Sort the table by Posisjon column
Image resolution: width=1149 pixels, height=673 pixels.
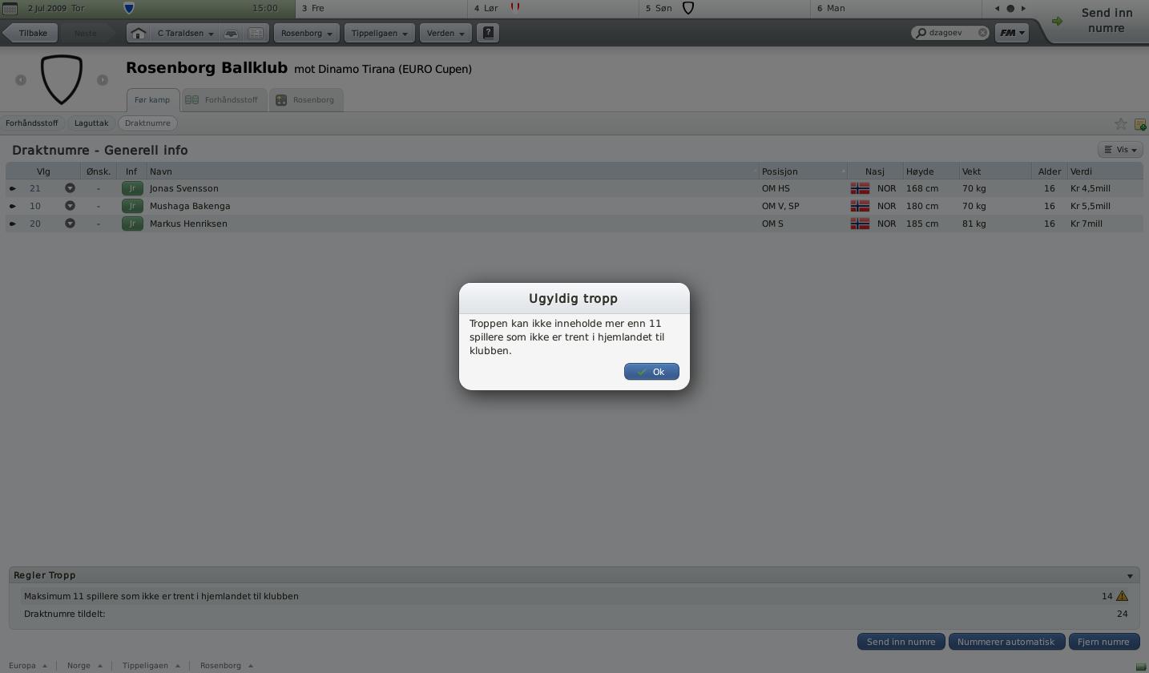click(803, 171)
